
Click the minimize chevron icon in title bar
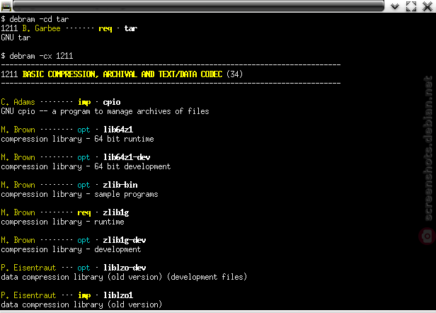[x=395, y=6]
